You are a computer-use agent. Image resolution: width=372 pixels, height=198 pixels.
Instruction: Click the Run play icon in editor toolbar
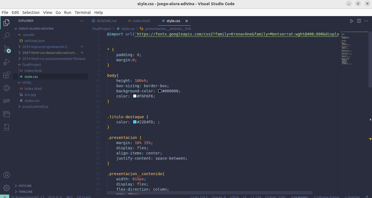[x=352, y=21]
